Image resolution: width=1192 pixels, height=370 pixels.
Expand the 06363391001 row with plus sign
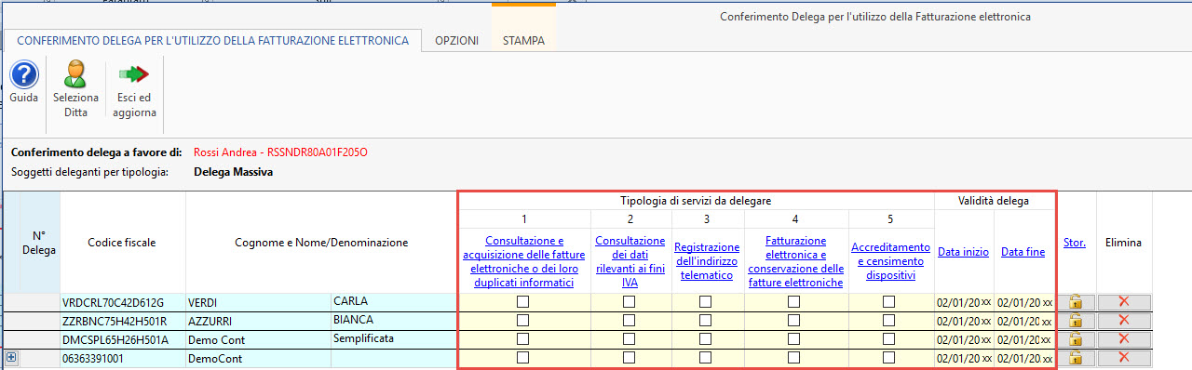(x=11, y=357)
